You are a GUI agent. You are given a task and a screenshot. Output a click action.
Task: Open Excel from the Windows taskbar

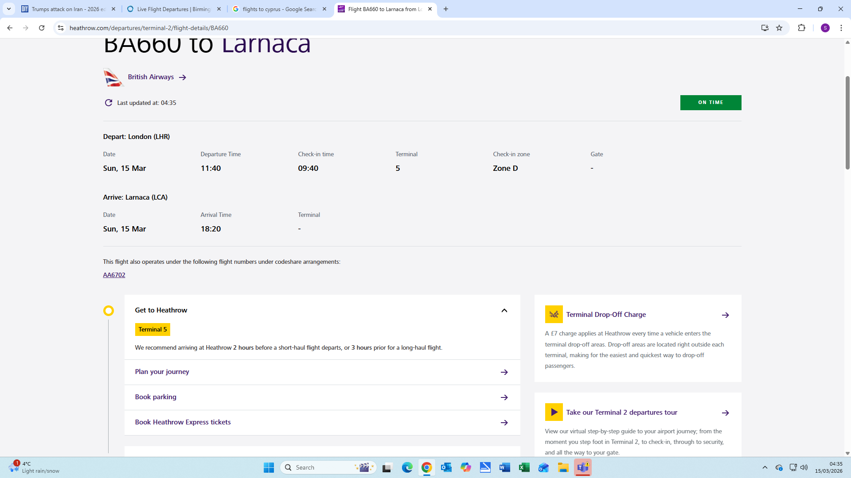point(524,467)
